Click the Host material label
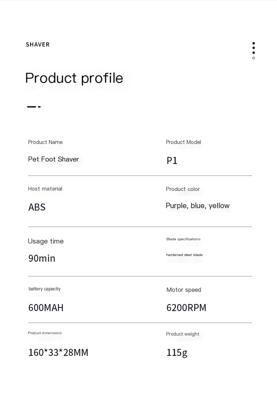This screenshot has height=413, width=277. click(x=45, y=188)
